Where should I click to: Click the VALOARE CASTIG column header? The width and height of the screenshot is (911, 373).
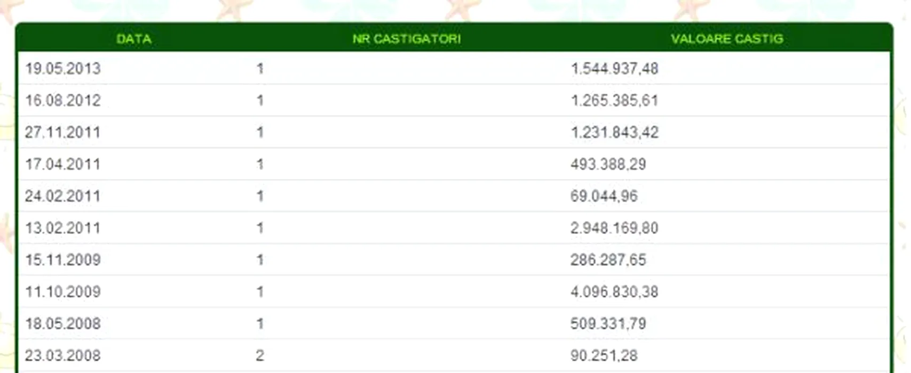[727, 39]
